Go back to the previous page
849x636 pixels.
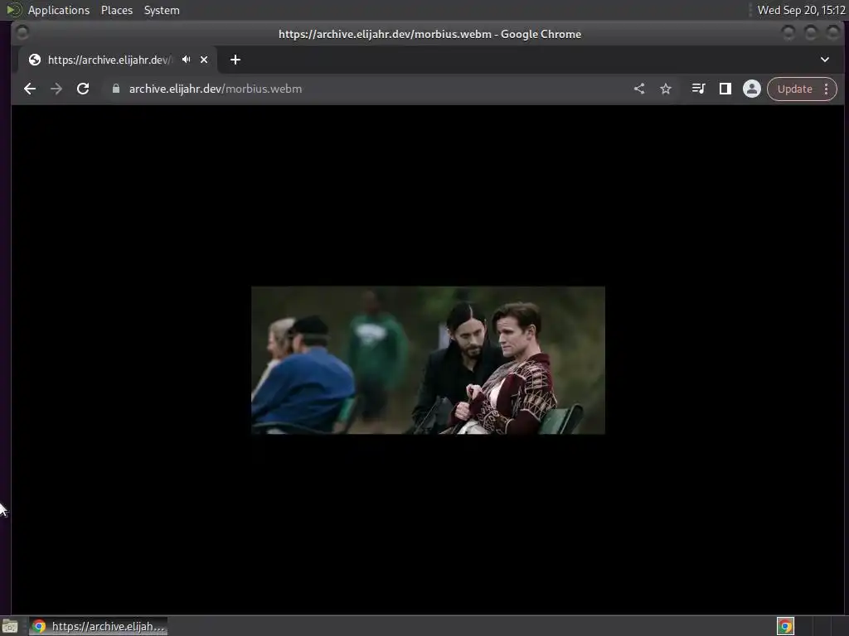coord(30,89)
